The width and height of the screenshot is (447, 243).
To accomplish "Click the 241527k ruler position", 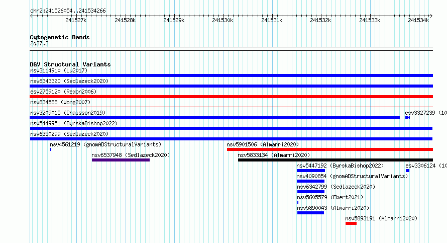I will point(76,20).
